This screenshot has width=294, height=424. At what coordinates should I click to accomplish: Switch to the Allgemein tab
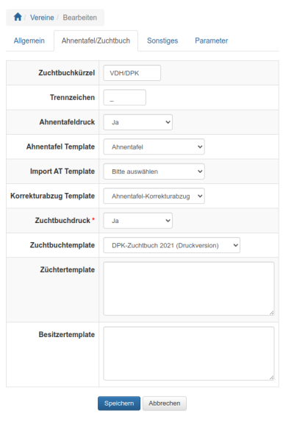(x=29, y=40)
